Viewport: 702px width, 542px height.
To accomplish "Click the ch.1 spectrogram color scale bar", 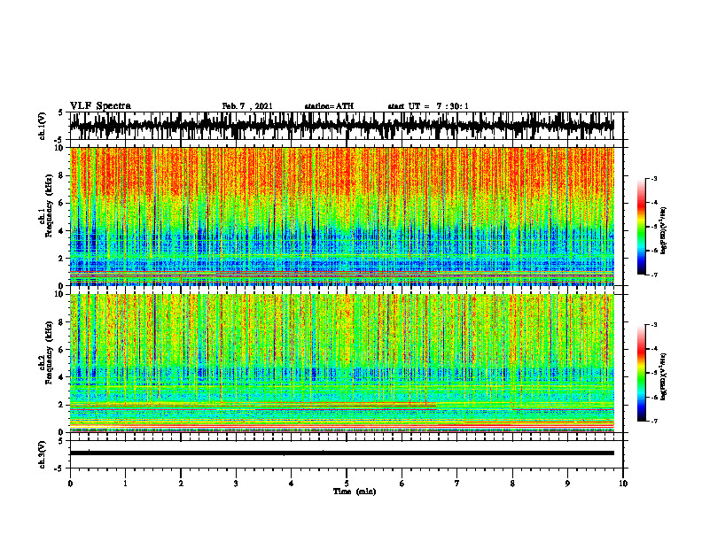I will coord(641,227).
